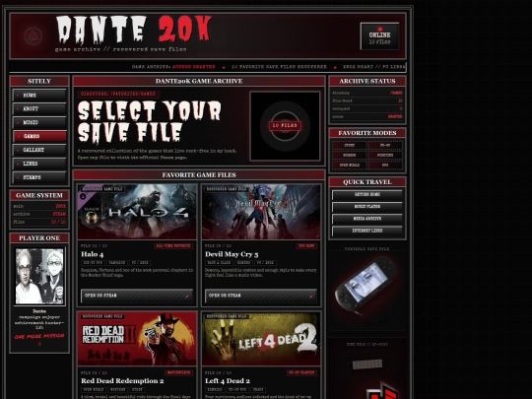The height and width of the screenshot is (399, 532).
Task: Open Gallery in the Sitely menu
Action: pos(39,150)
